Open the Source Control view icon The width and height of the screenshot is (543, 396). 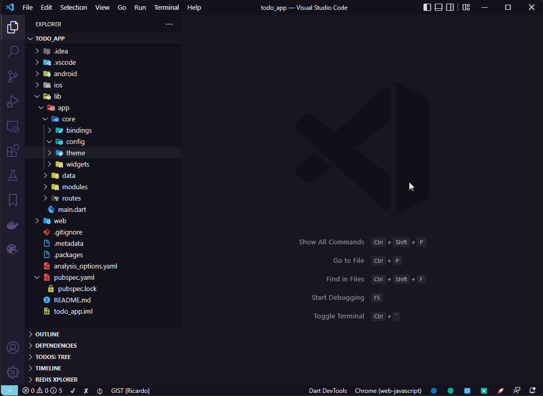(12, 77)
